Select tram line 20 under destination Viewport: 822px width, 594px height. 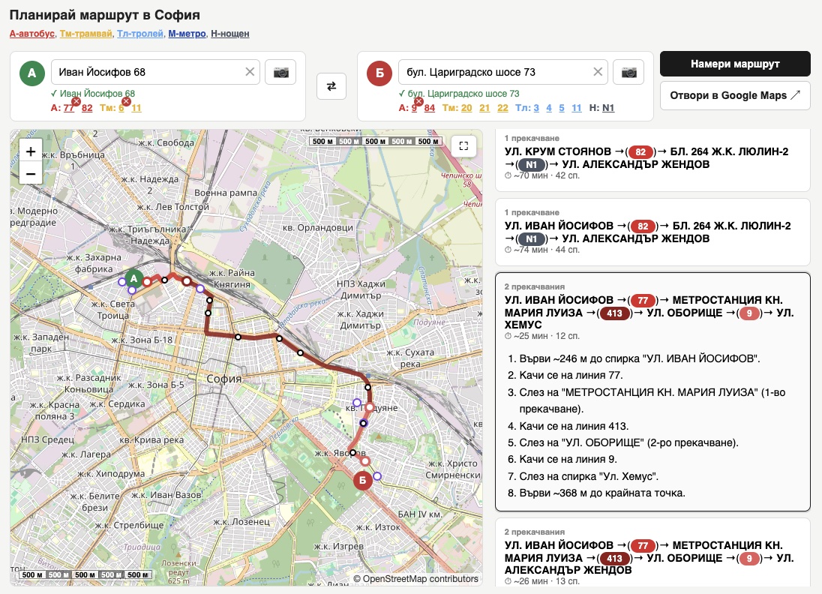[x=466, y=108]
